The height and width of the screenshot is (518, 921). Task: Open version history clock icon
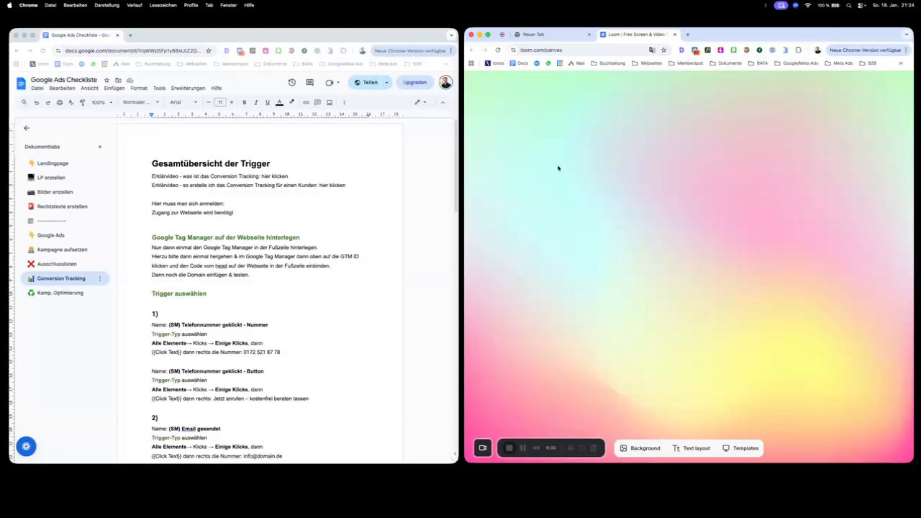click(291, 83)
